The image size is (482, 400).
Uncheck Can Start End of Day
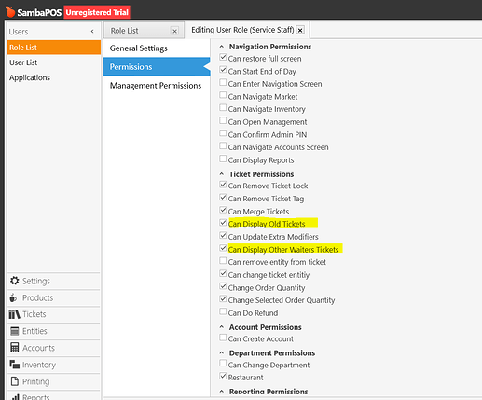[x=223, y=70]
